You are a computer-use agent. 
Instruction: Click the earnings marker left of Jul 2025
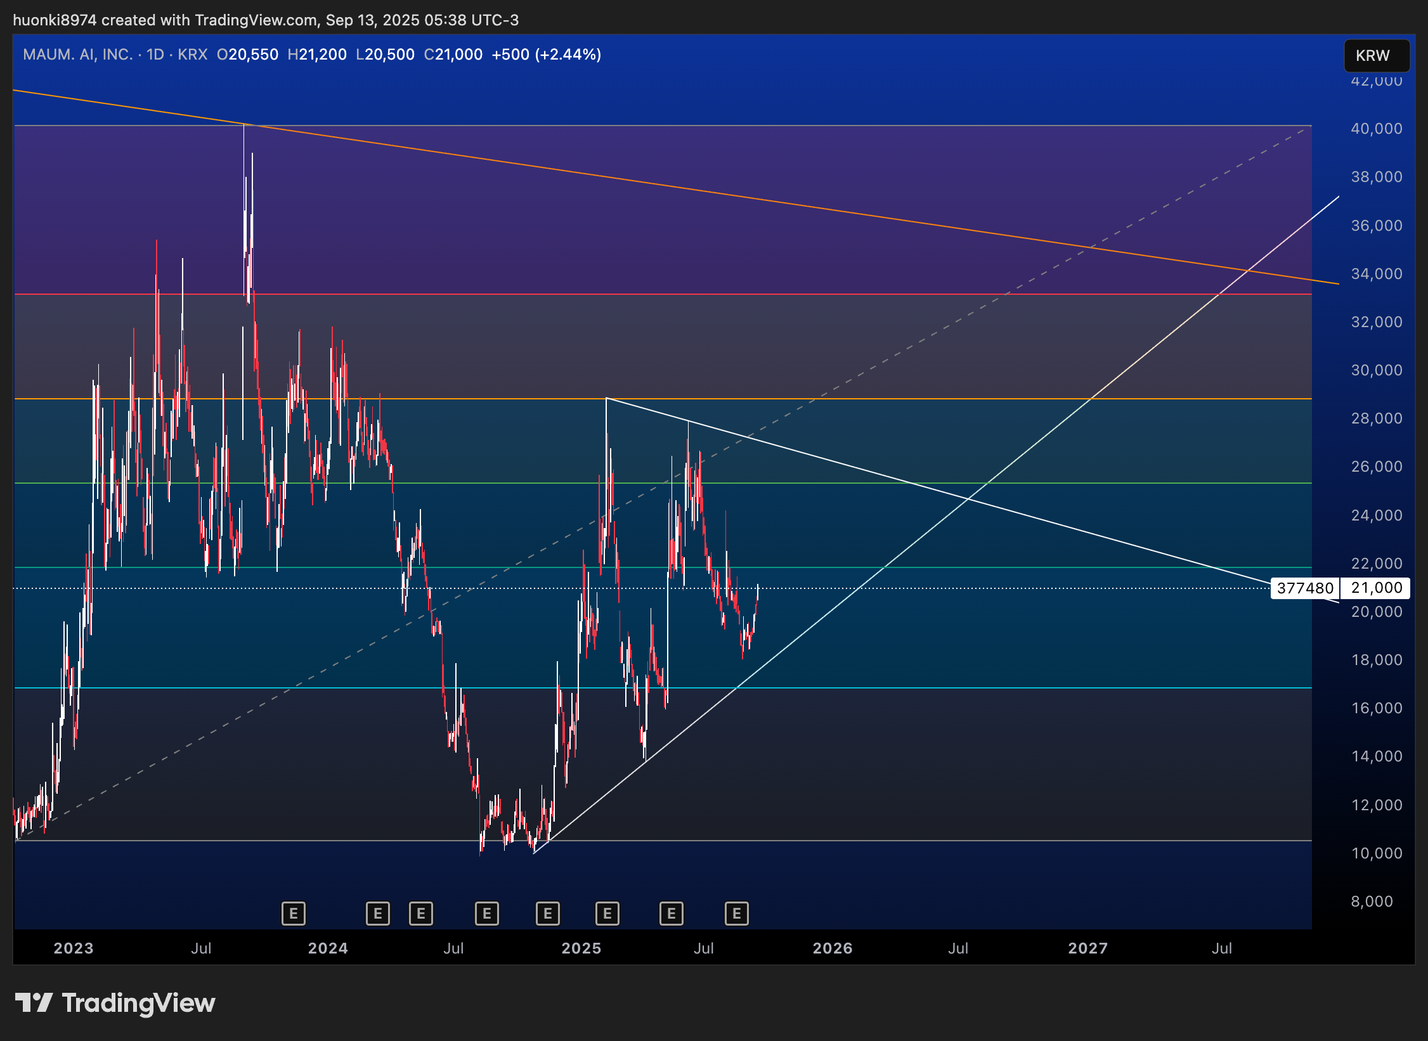click(x=671, y=914)
